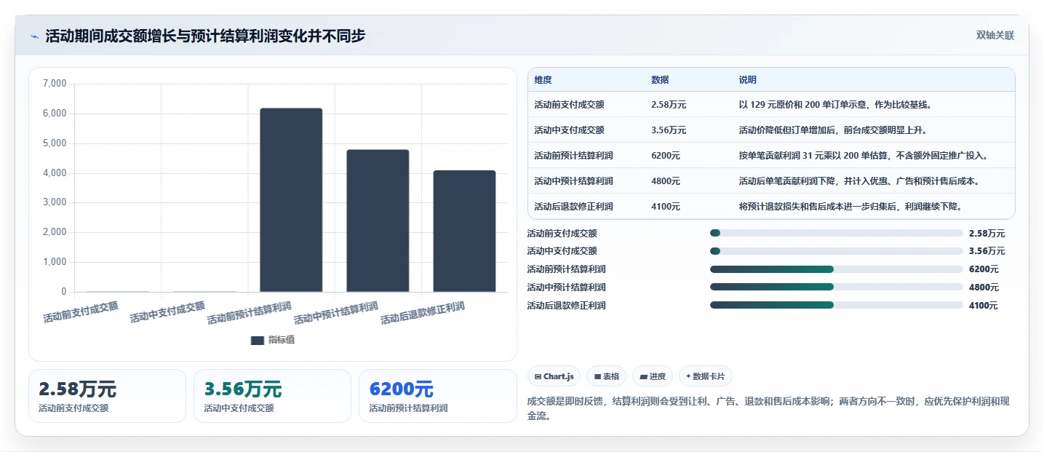The width and height of the screenshot is (1044, 452).
Task: Click the lightning icon beside the title
Action: 34,36
